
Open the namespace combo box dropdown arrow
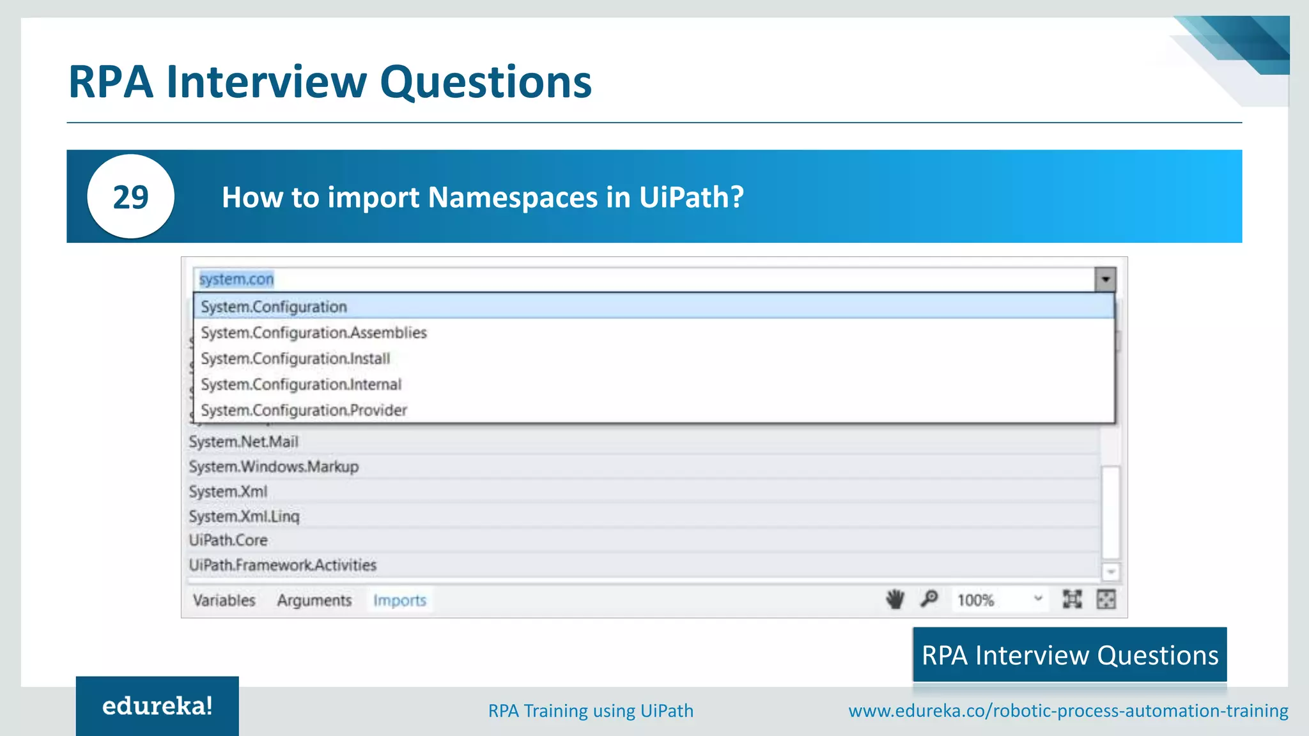click(x=1105, y=279)
